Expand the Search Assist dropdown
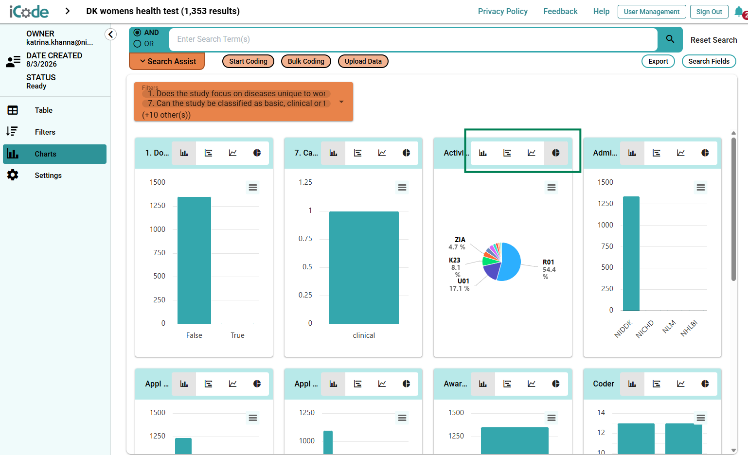This screenshot has width=748, height=455. coord(167,61)
